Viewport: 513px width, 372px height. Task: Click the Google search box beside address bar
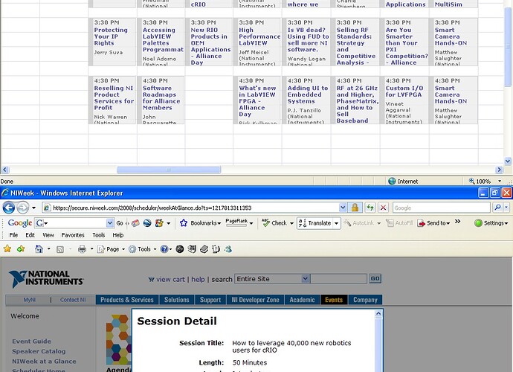coord(442,208)
